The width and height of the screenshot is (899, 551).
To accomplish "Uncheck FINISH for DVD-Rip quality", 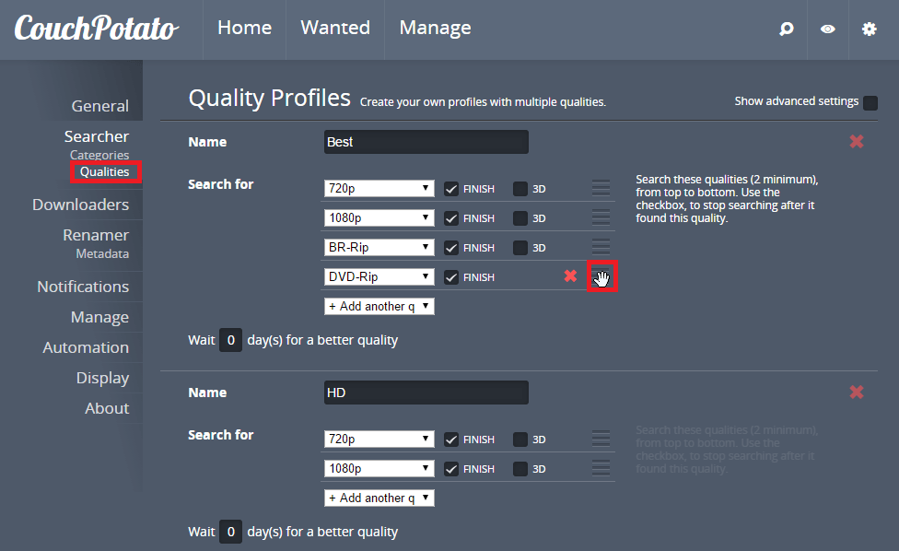I will [451, 276].
